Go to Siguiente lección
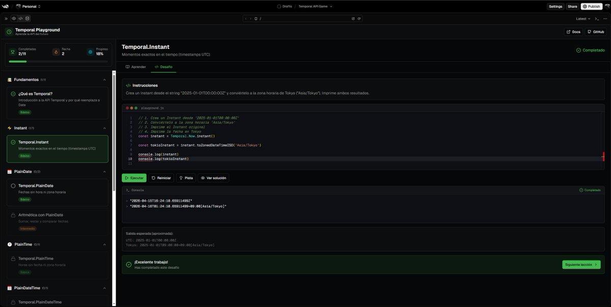 [581, 264]
